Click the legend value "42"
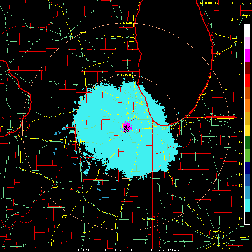This screenshot has height=252, width=252. coord(241,97)
